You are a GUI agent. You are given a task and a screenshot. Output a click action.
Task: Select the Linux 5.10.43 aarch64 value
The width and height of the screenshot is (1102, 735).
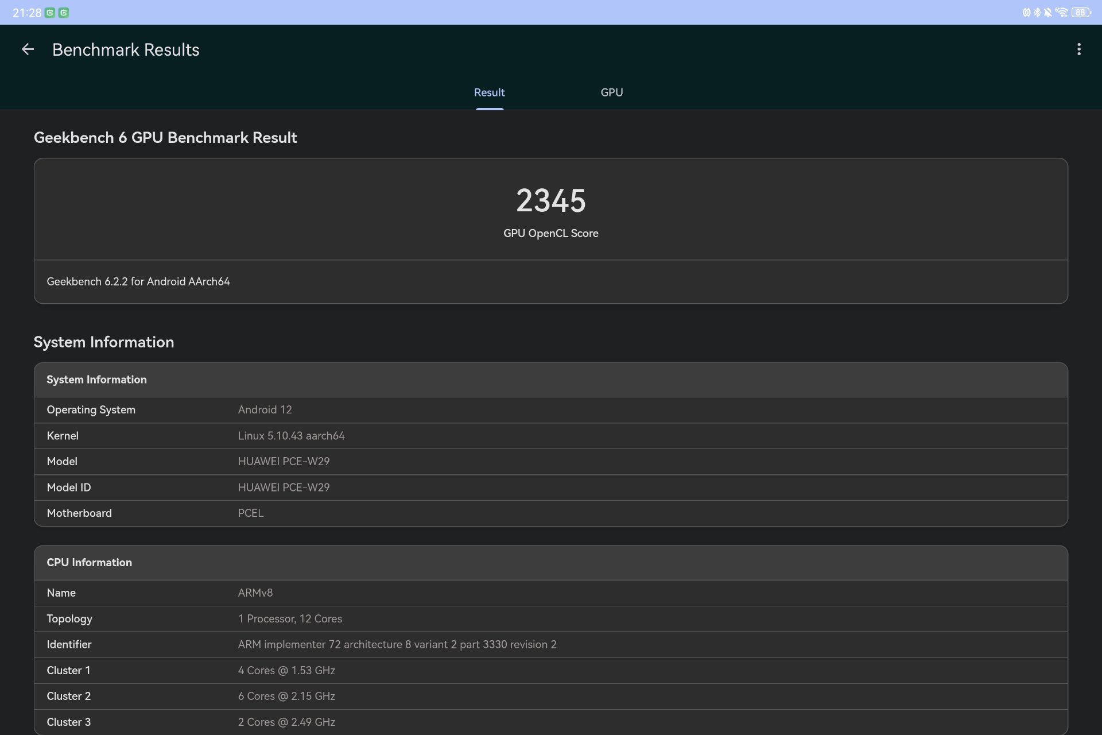click(x=292, y=436)
